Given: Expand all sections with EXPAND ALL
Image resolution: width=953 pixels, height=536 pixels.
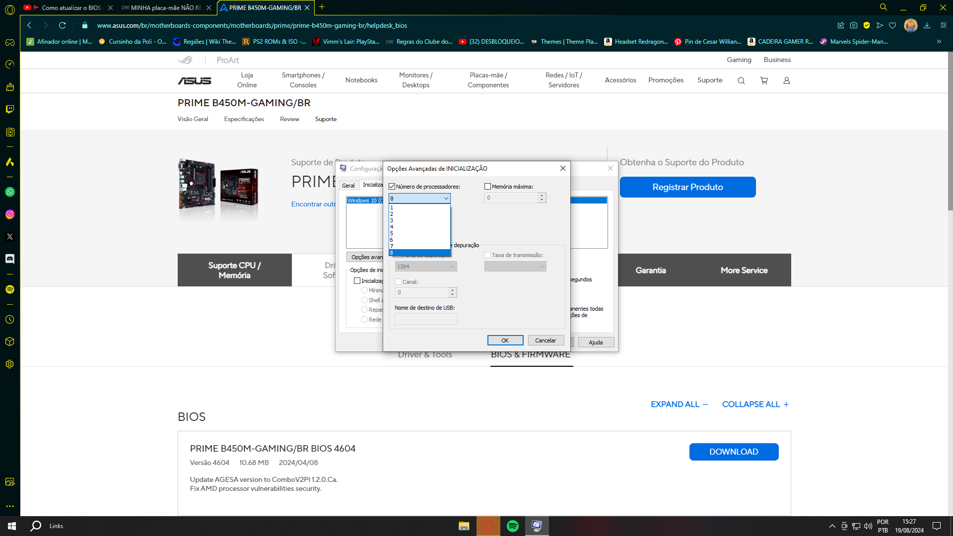Looking at the screenshot, I should pyautogui.click(x=679, y=404).
